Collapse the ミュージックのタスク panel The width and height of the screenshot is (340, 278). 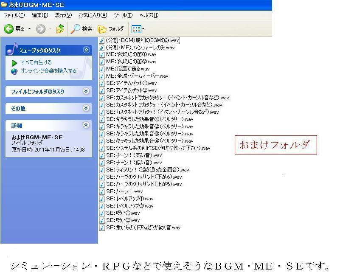pyautogui.click(x=86, y=50)
